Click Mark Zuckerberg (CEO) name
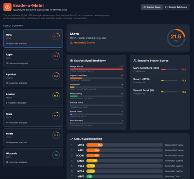Viewport: 194px width, 179px height. [146, 68]
